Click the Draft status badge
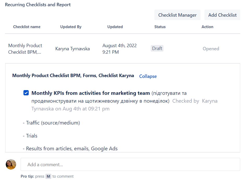 click(157, 48)
